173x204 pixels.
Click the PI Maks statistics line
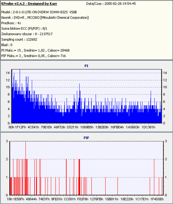[35, 50]
